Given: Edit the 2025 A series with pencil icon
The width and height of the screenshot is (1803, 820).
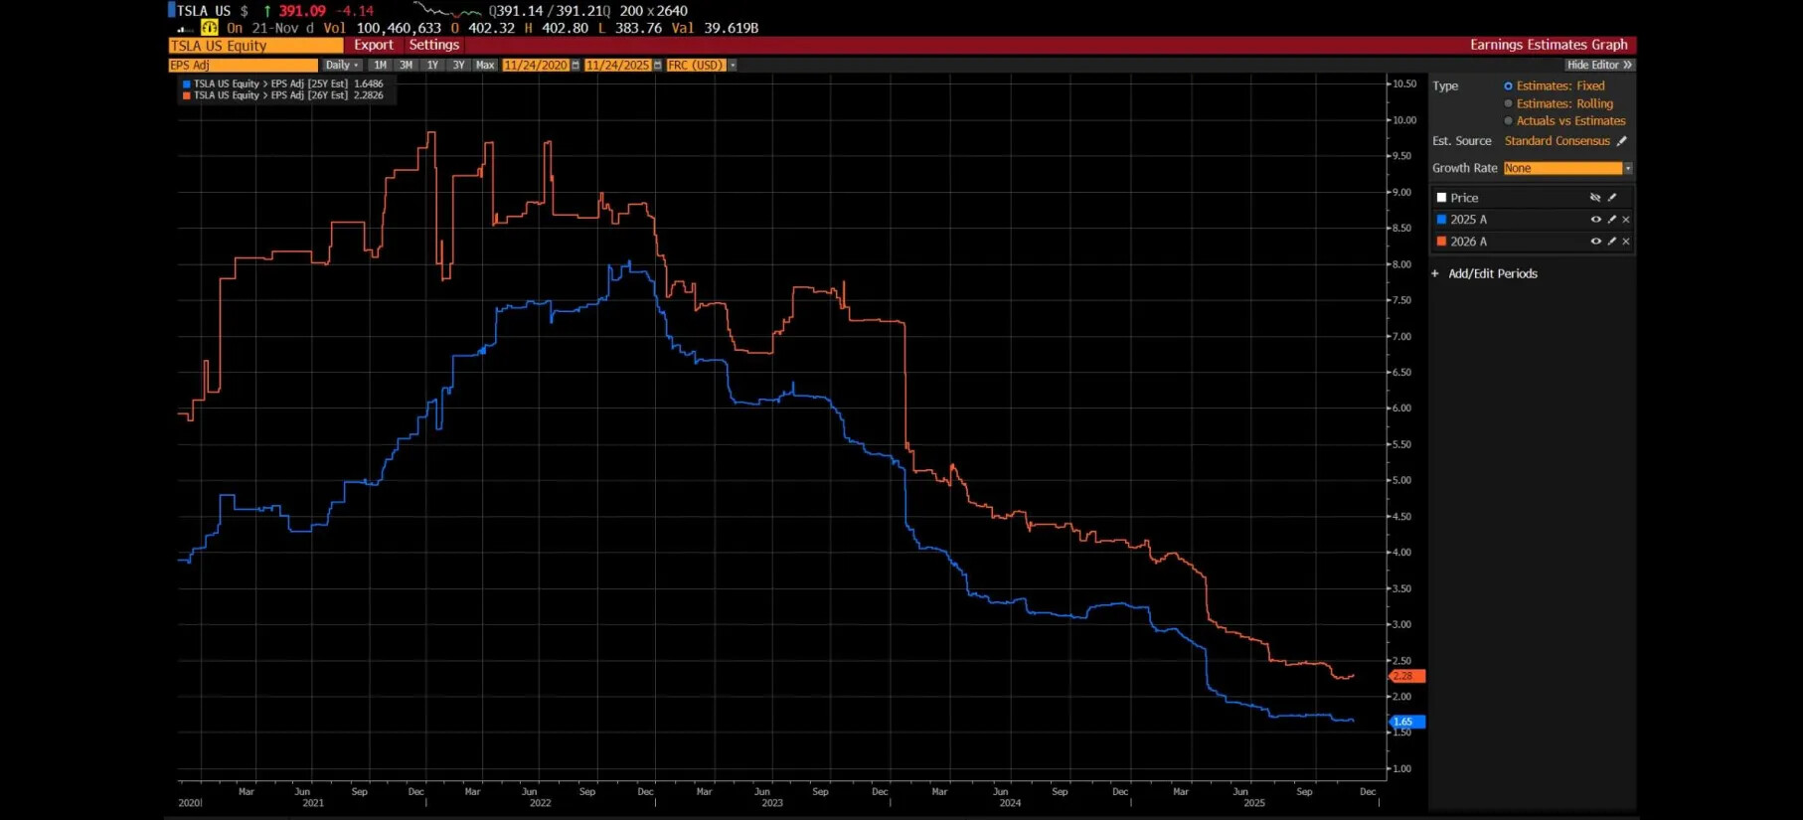Looking at the screenshot, I should (x=1612, y=220).
